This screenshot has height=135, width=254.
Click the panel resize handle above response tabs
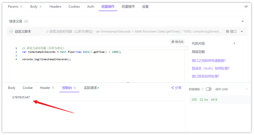click(x=128, y=82)
